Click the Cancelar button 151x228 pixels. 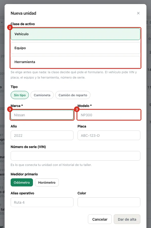(x=100, y=219)
